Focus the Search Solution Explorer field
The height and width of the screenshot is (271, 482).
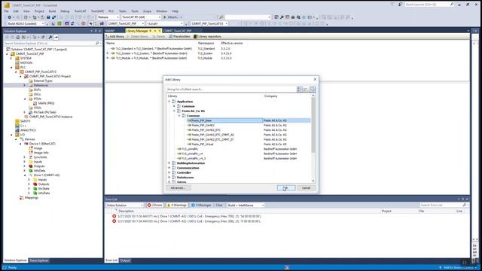click(x=49, y=44)
